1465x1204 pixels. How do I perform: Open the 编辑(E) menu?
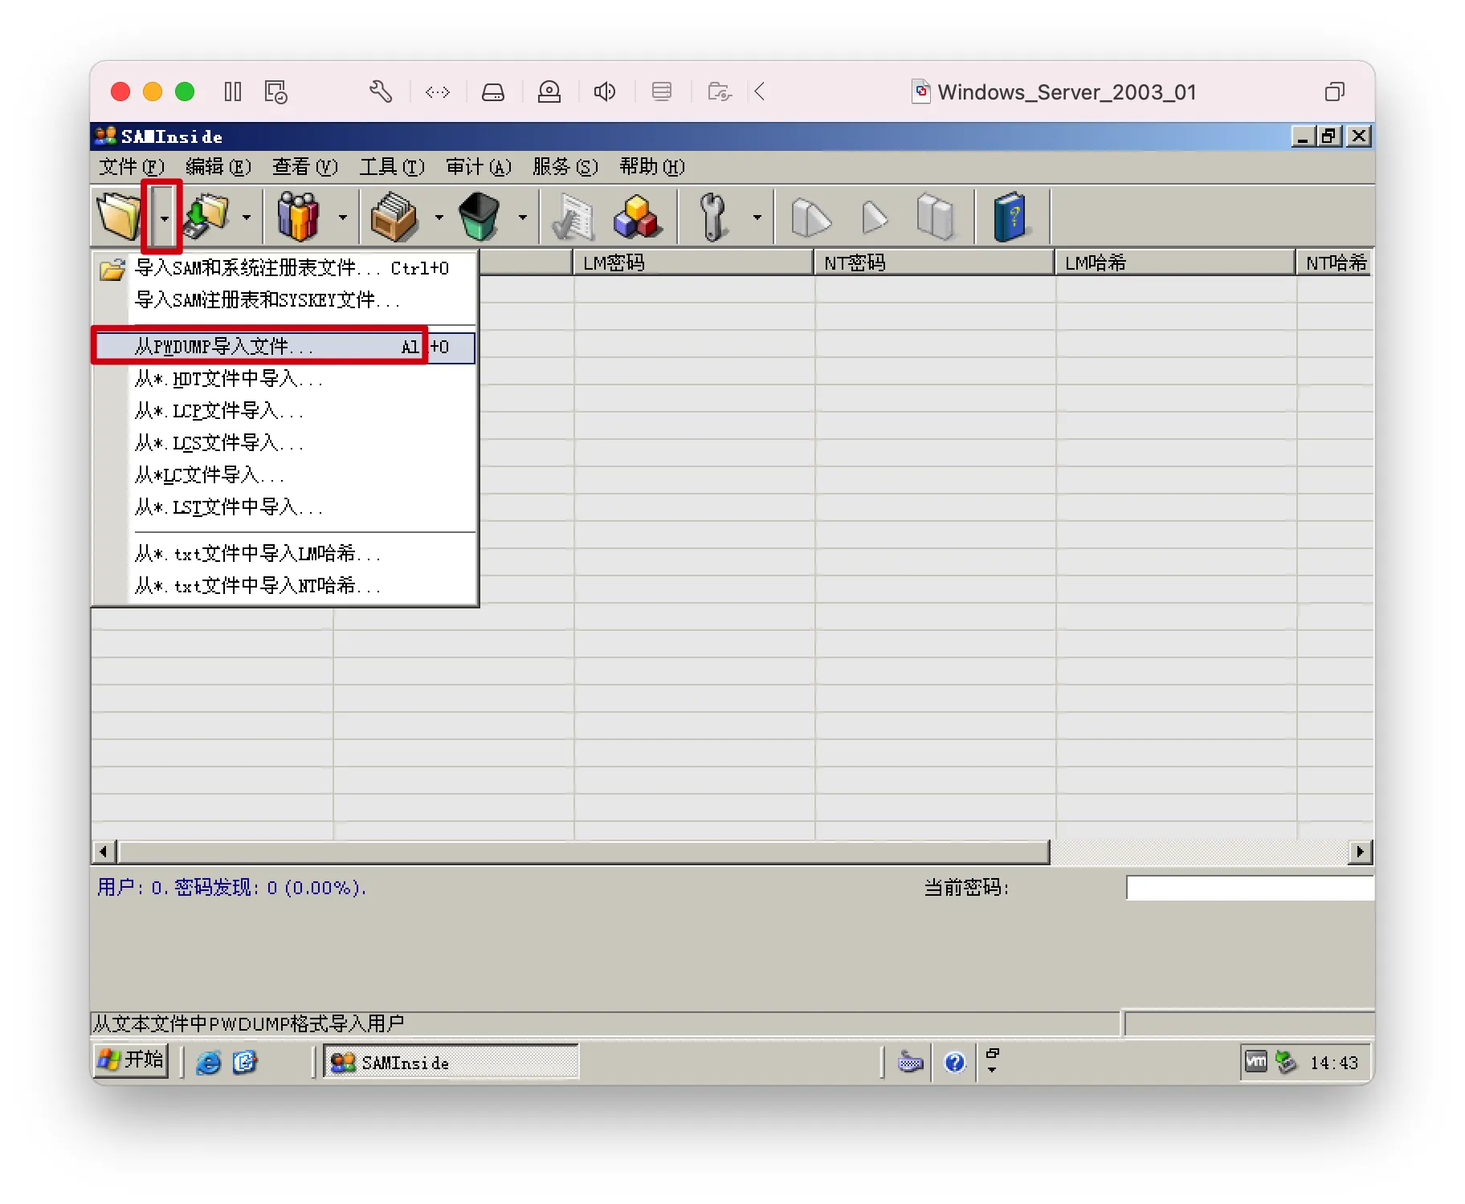coord(218,167)
